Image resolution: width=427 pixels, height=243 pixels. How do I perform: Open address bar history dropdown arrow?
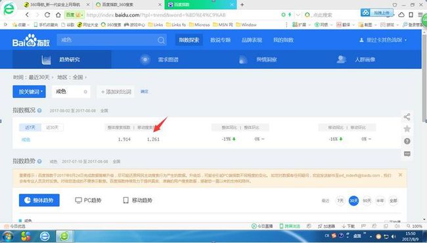(298, 15)
